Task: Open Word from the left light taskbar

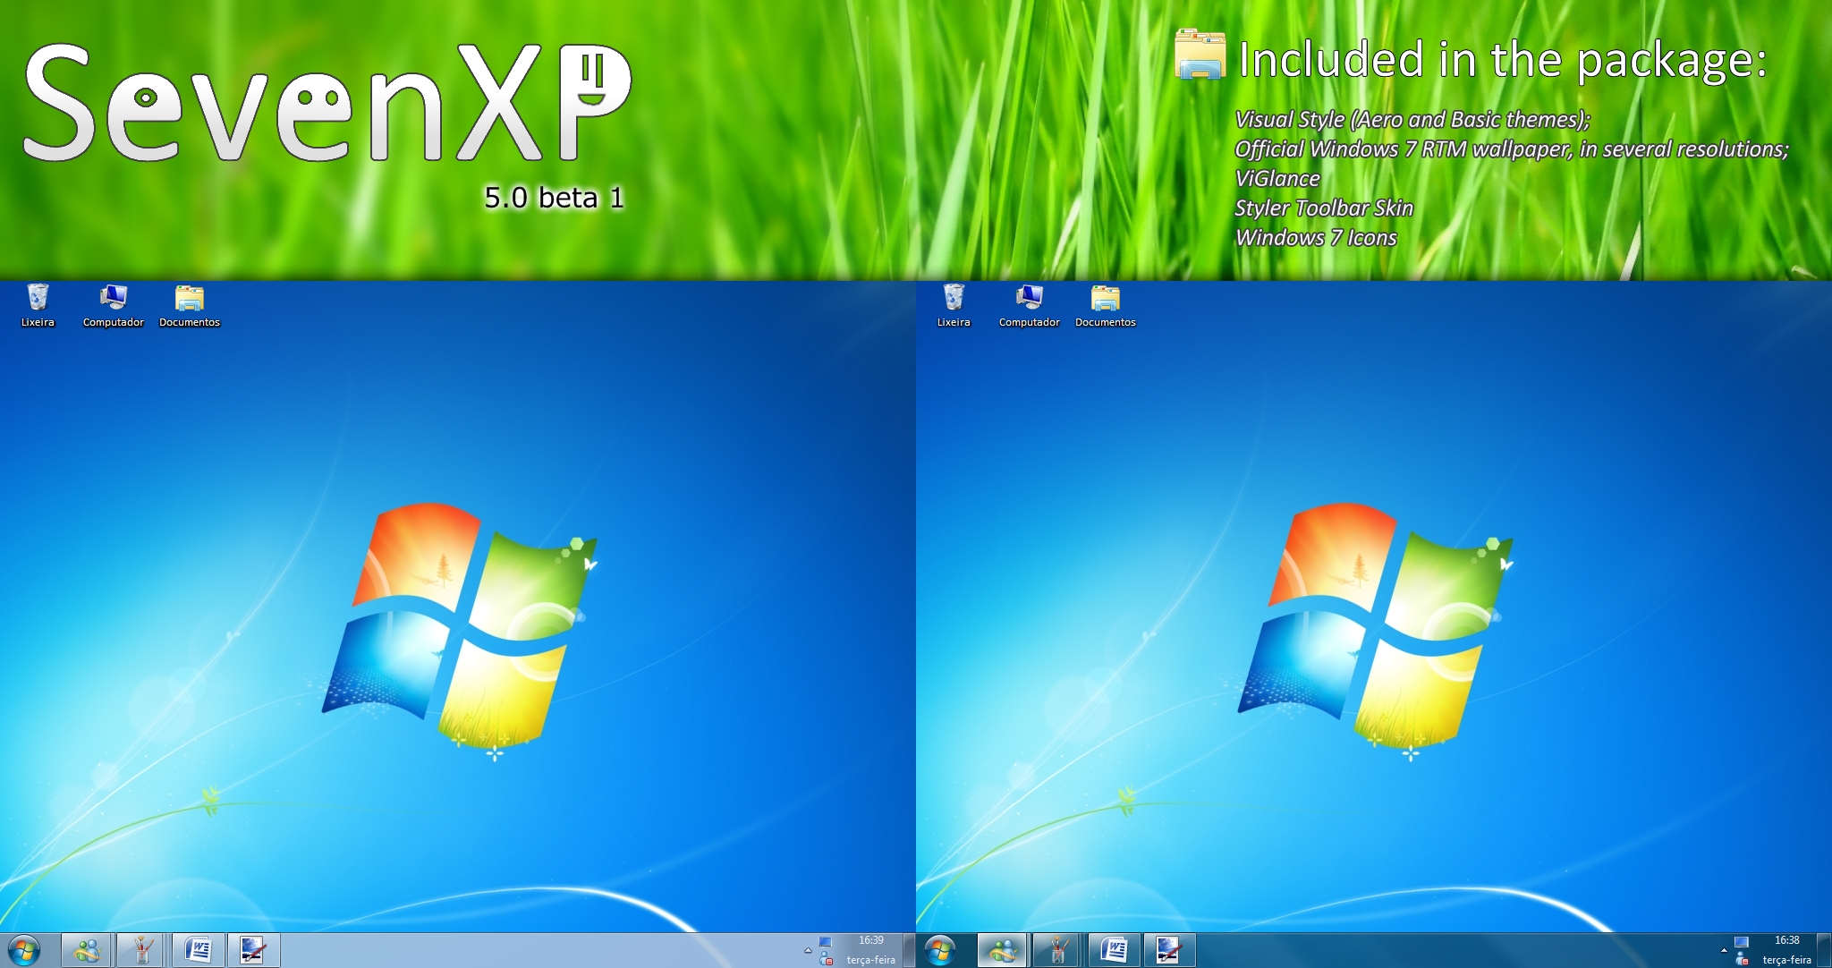Action: tap(198, 950)
